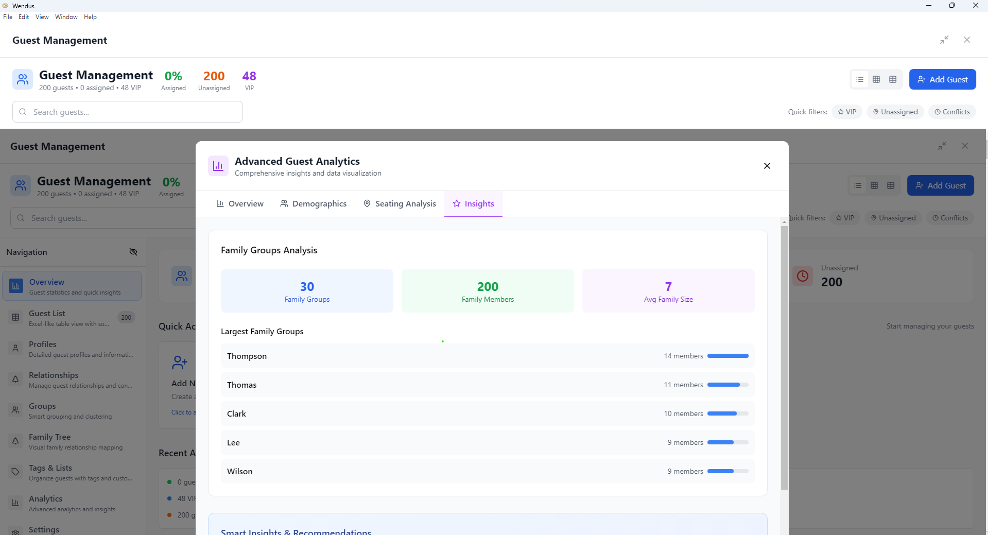
Task: Open Family Tree mapping icon
Action: [x=15, y=441]
